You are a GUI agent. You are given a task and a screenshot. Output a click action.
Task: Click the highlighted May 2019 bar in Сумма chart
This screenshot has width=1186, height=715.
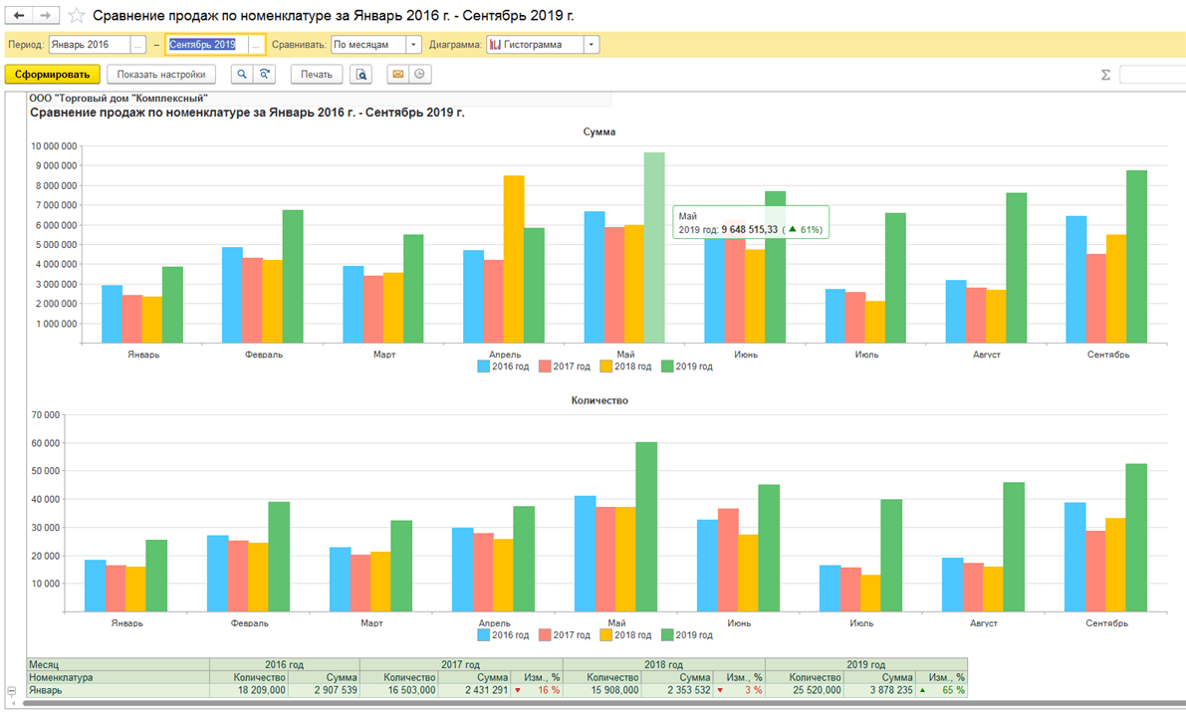pos(654,249)
